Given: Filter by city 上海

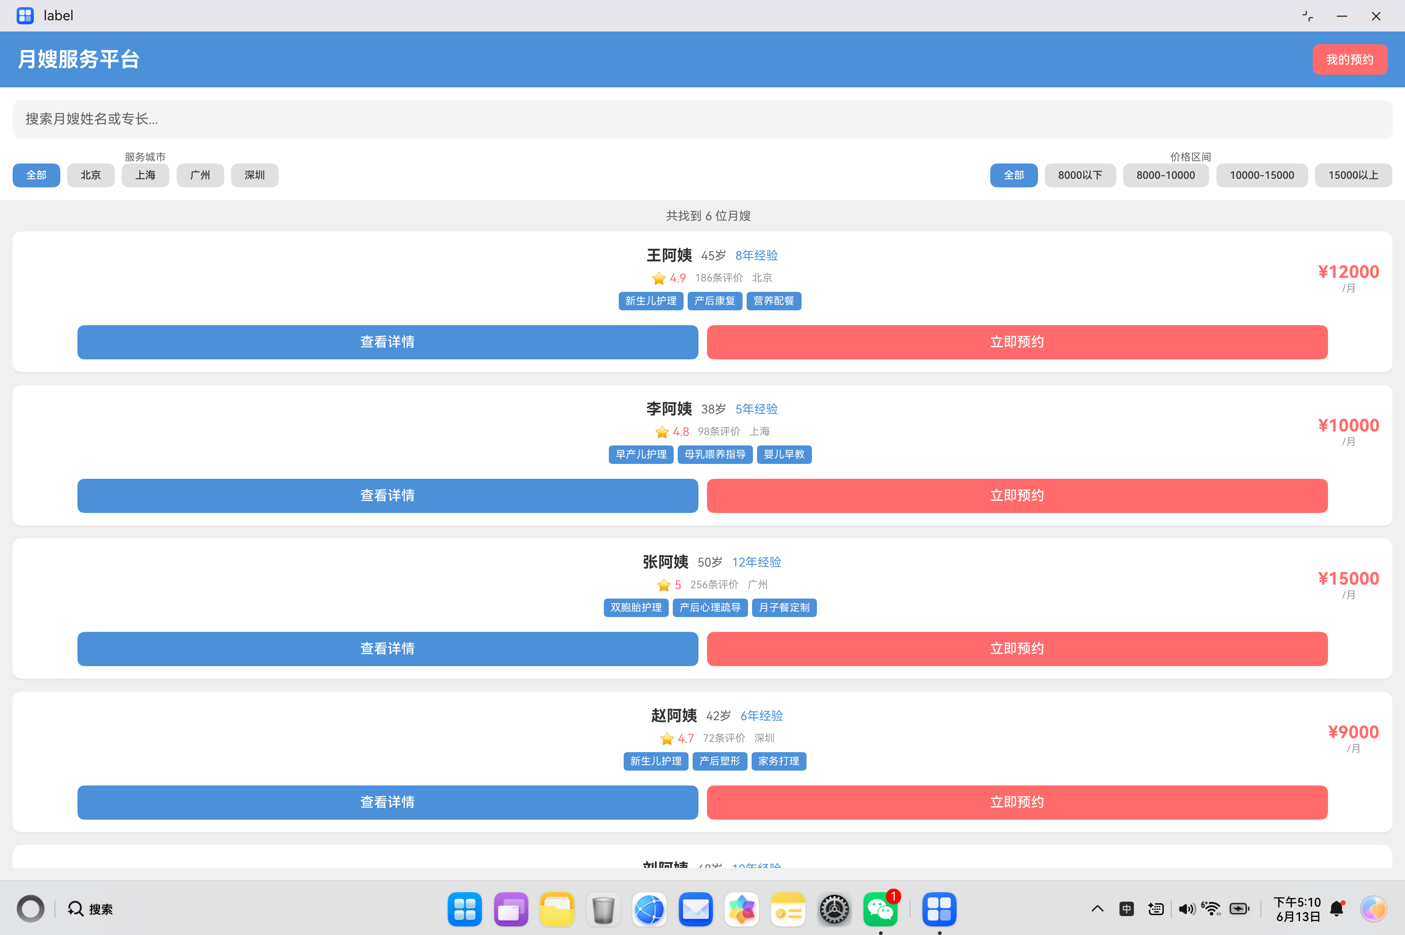Looking at the screenshot, I should [145, 175].
